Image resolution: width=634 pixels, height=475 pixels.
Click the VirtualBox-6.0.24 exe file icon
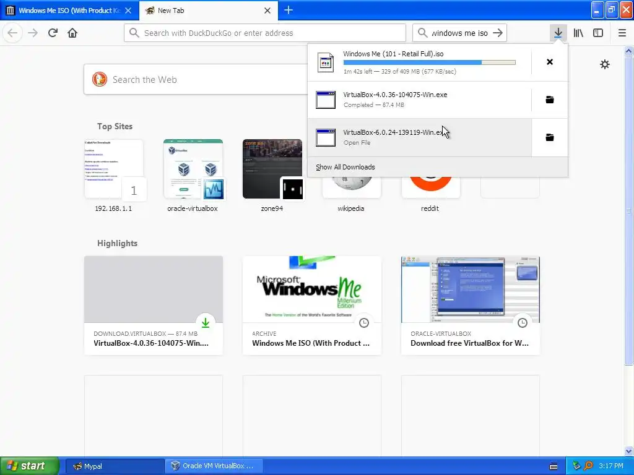pos(326,137)
